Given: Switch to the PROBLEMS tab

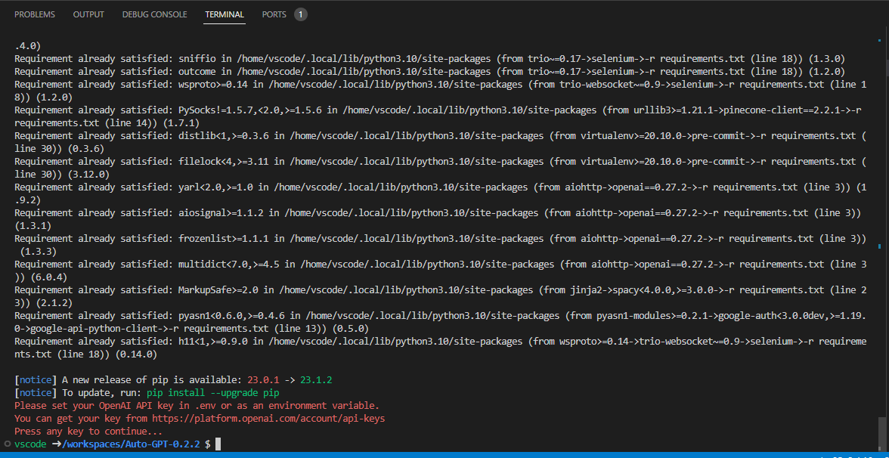Looking at the screenshot, I should point(33,14).
